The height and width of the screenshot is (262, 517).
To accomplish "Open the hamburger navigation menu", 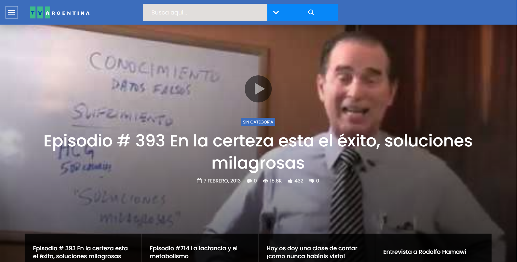I will point(11,13).
